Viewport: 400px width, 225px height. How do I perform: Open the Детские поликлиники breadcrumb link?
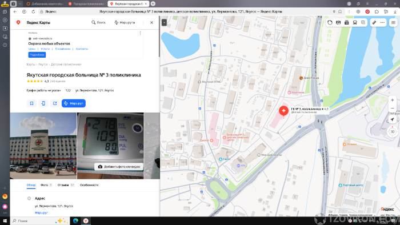[66, 65]
